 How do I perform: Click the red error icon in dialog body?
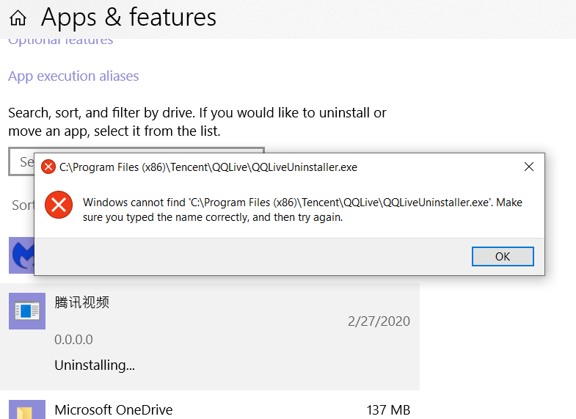coord(59,205)
